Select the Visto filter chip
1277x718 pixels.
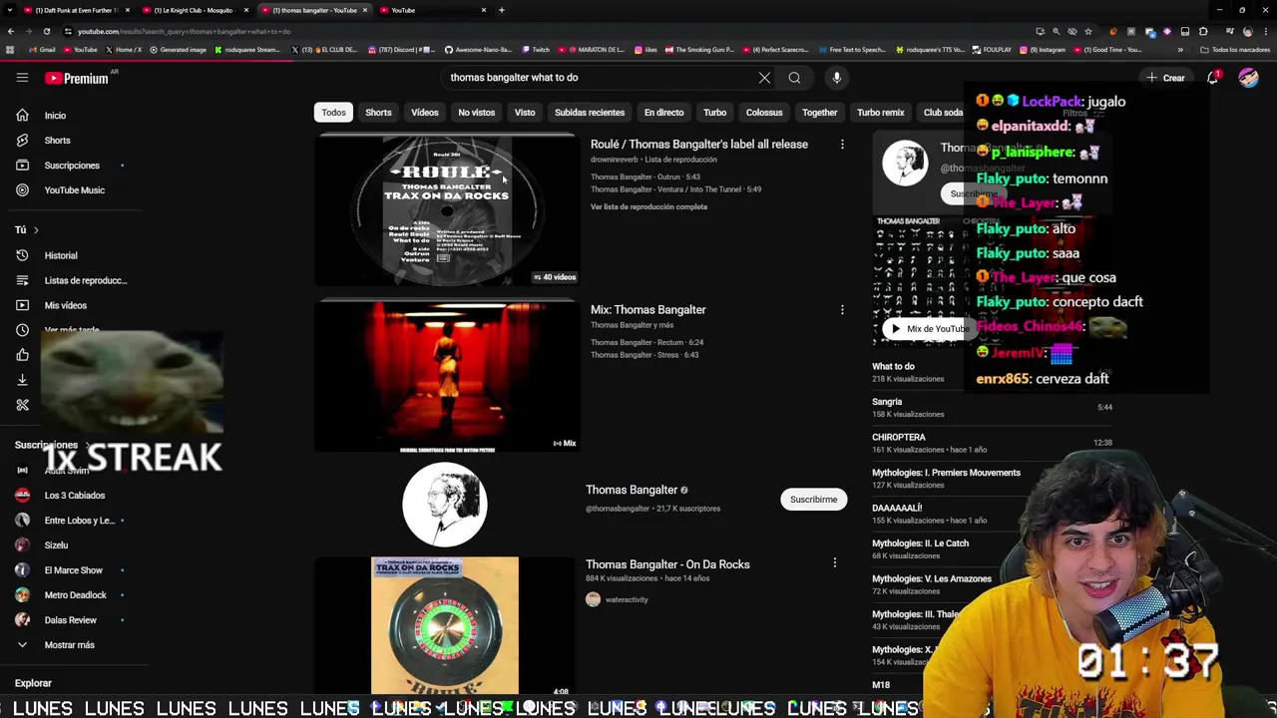point(525,113)
